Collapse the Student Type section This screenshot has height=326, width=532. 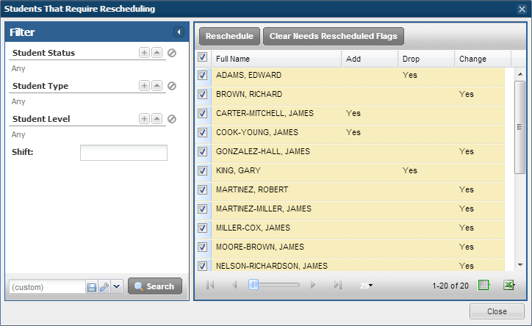point(157,86)
